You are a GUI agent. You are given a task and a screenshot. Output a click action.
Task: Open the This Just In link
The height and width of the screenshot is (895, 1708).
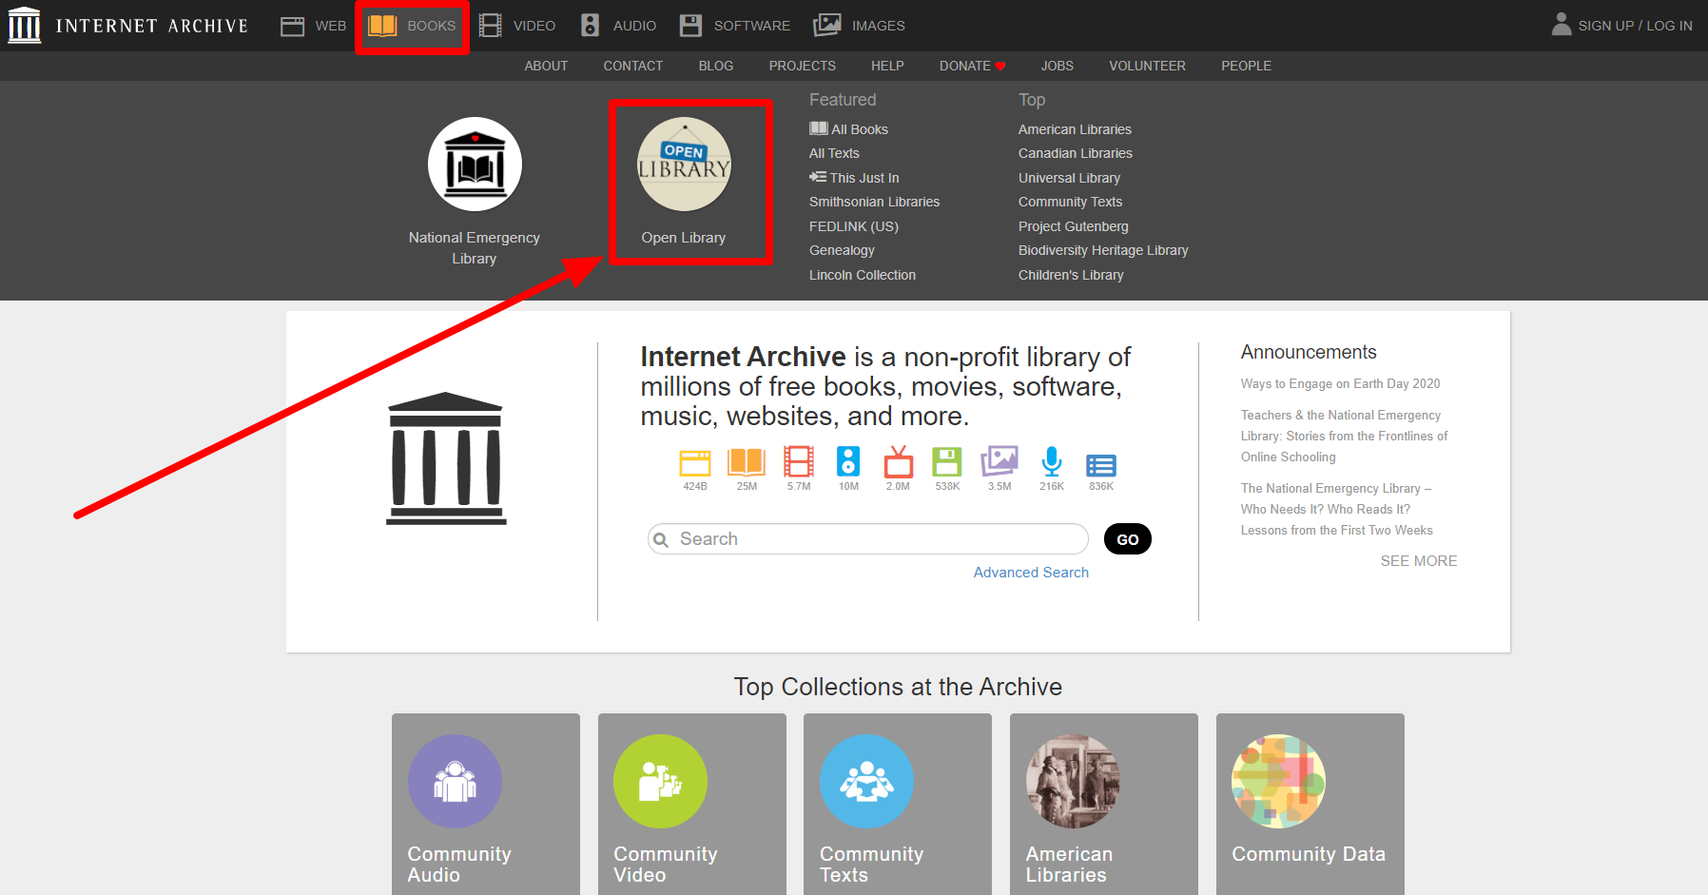[x=854, y=178]
